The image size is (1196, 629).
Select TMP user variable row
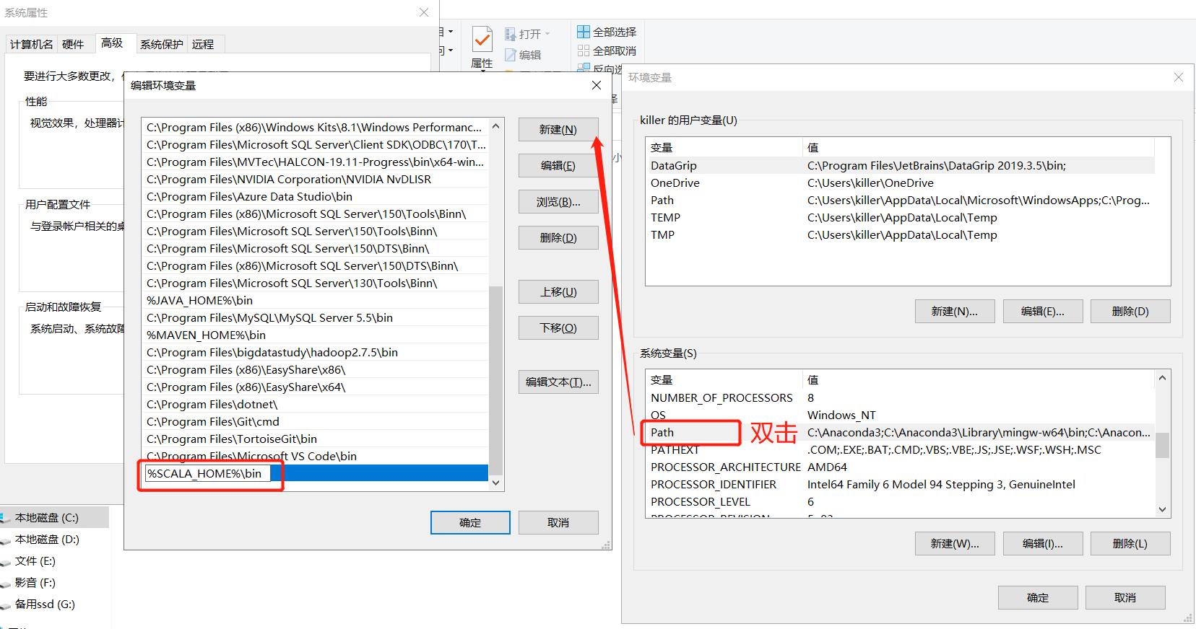901,235
